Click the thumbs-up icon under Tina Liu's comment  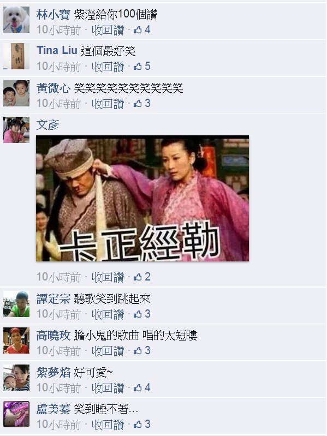[x=138, y=67]
